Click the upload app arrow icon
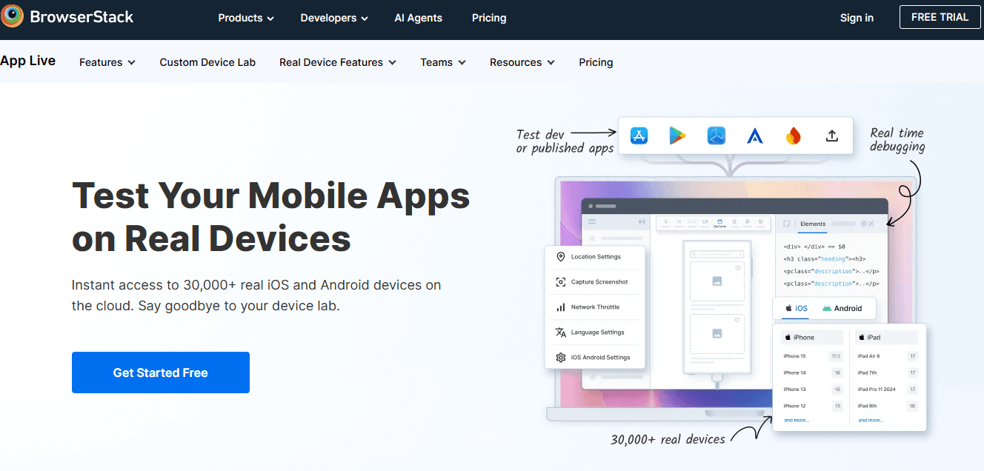The image size is (984, 471). tap(831, 136)
